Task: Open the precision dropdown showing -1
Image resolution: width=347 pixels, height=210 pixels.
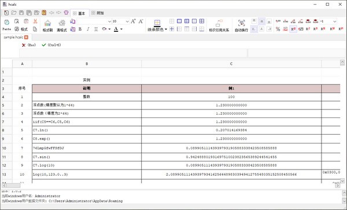Action: coord(335,21)
